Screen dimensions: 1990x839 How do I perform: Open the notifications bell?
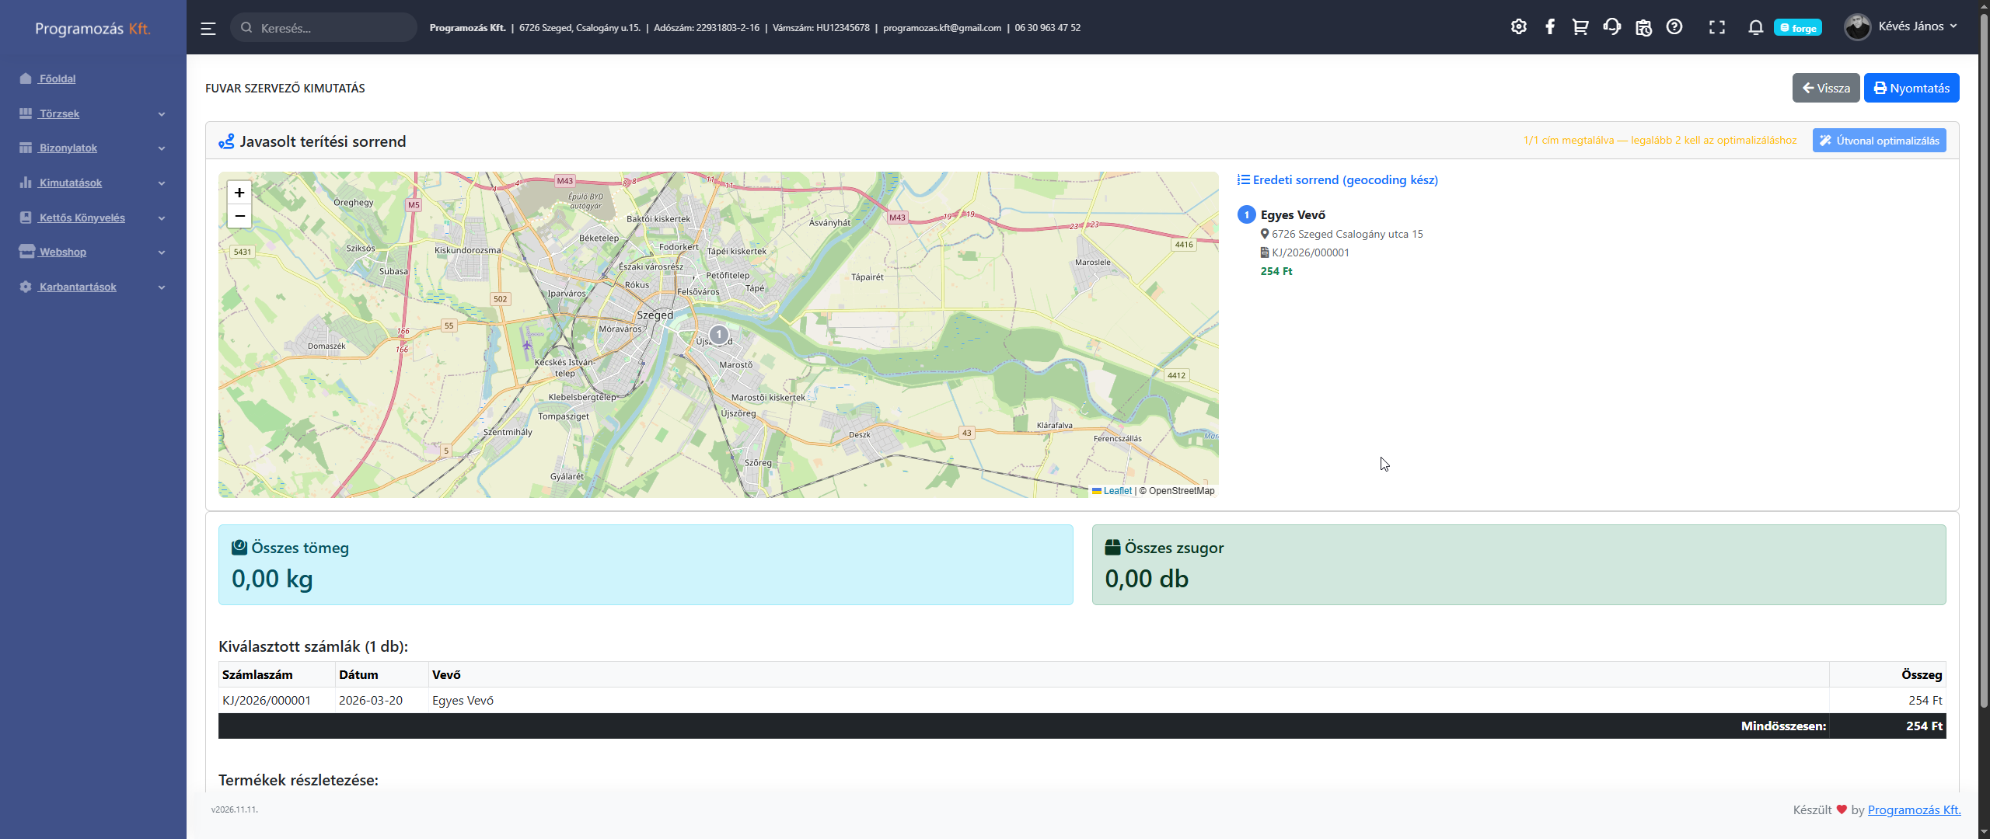pyautogui.click(x=1755, y=28)
